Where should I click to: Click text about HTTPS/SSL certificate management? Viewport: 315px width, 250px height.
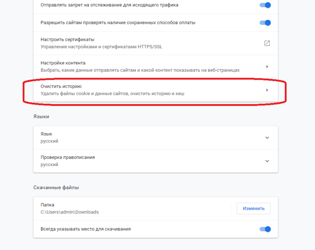tap(102, 47)
